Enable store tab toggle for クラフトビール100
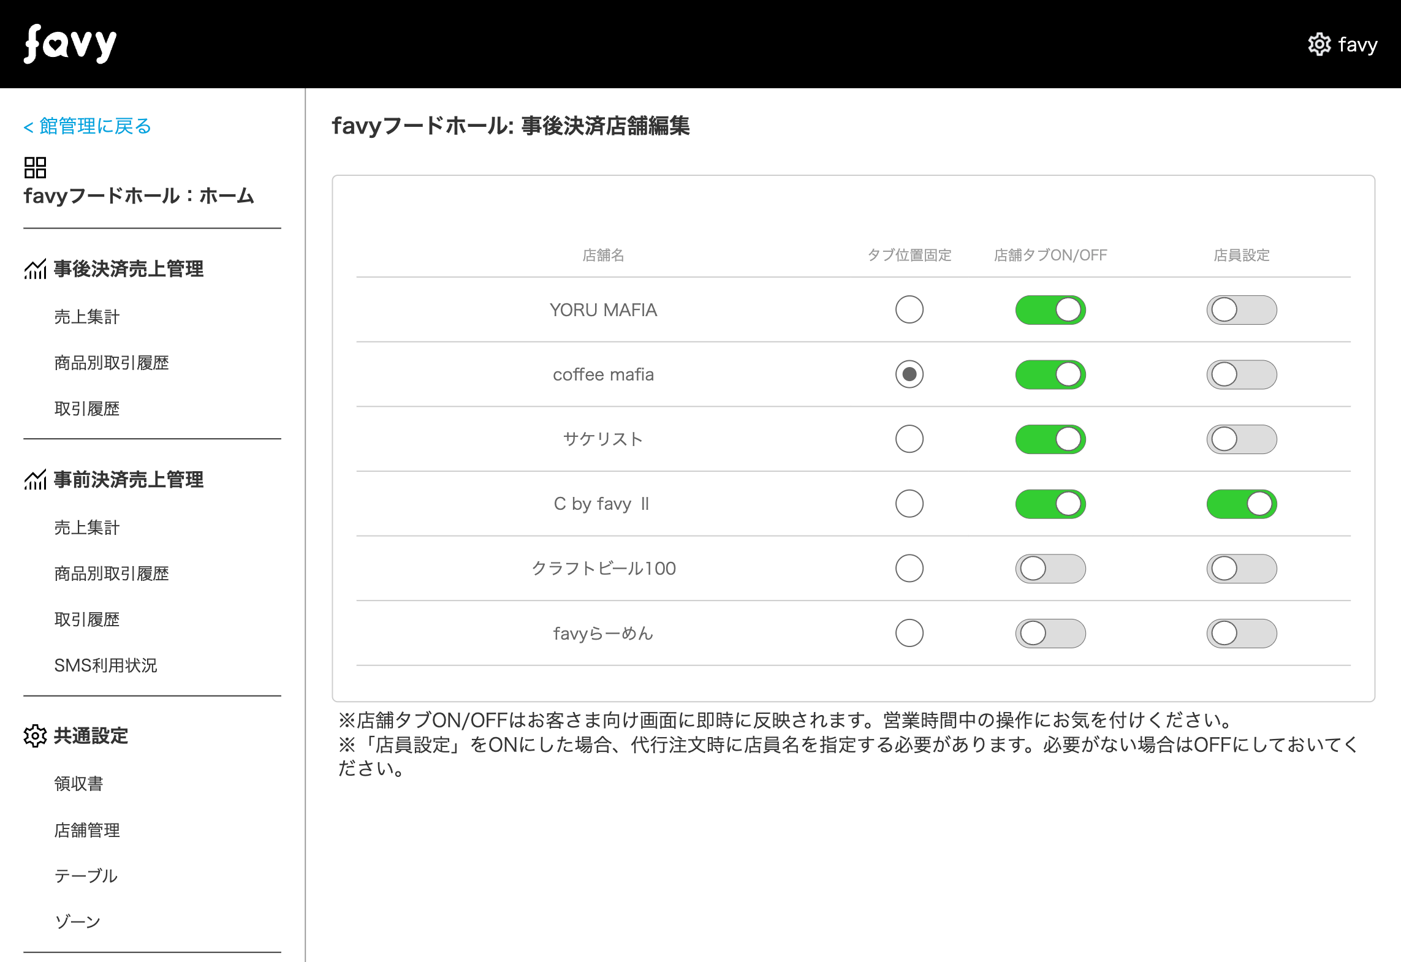The height and width of the screenshot is (962, 1401). [1050, 568]
